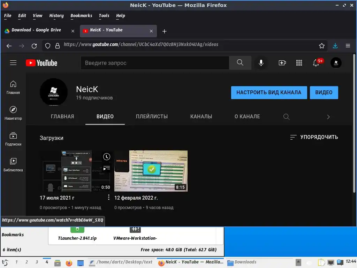Open three-dot menu for 17 июля video

[x=109, y=198]
